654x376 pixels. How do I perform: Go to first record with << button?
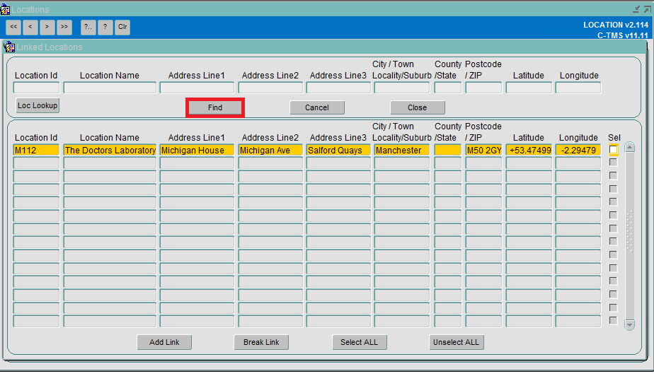tap(13, 27)
